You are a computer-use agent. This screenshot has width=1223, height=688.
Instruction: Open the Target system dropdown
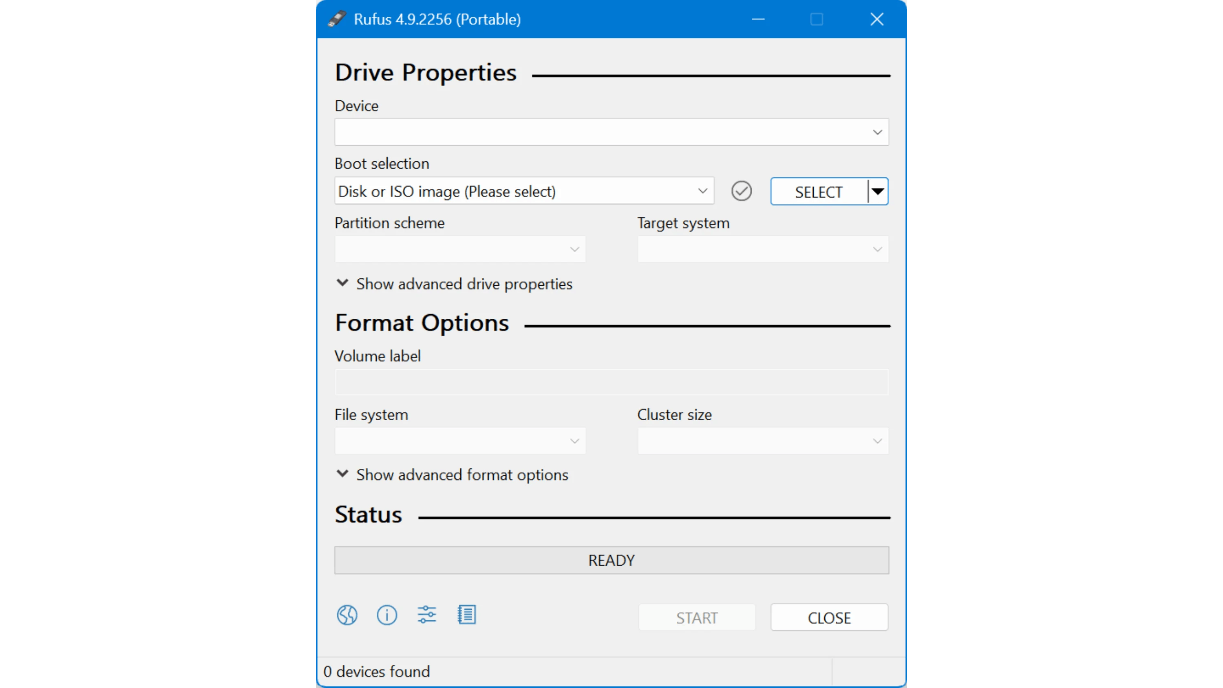pos(763,249)
